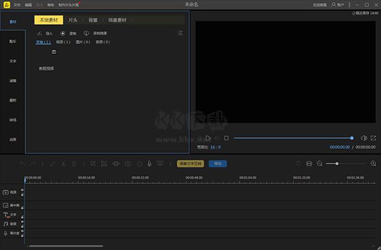Click the zoom-out magnifier on timeline
Image resolution: width=381 pixels, height=250 pixels.
pyautogui.click(x=319, y=163)
